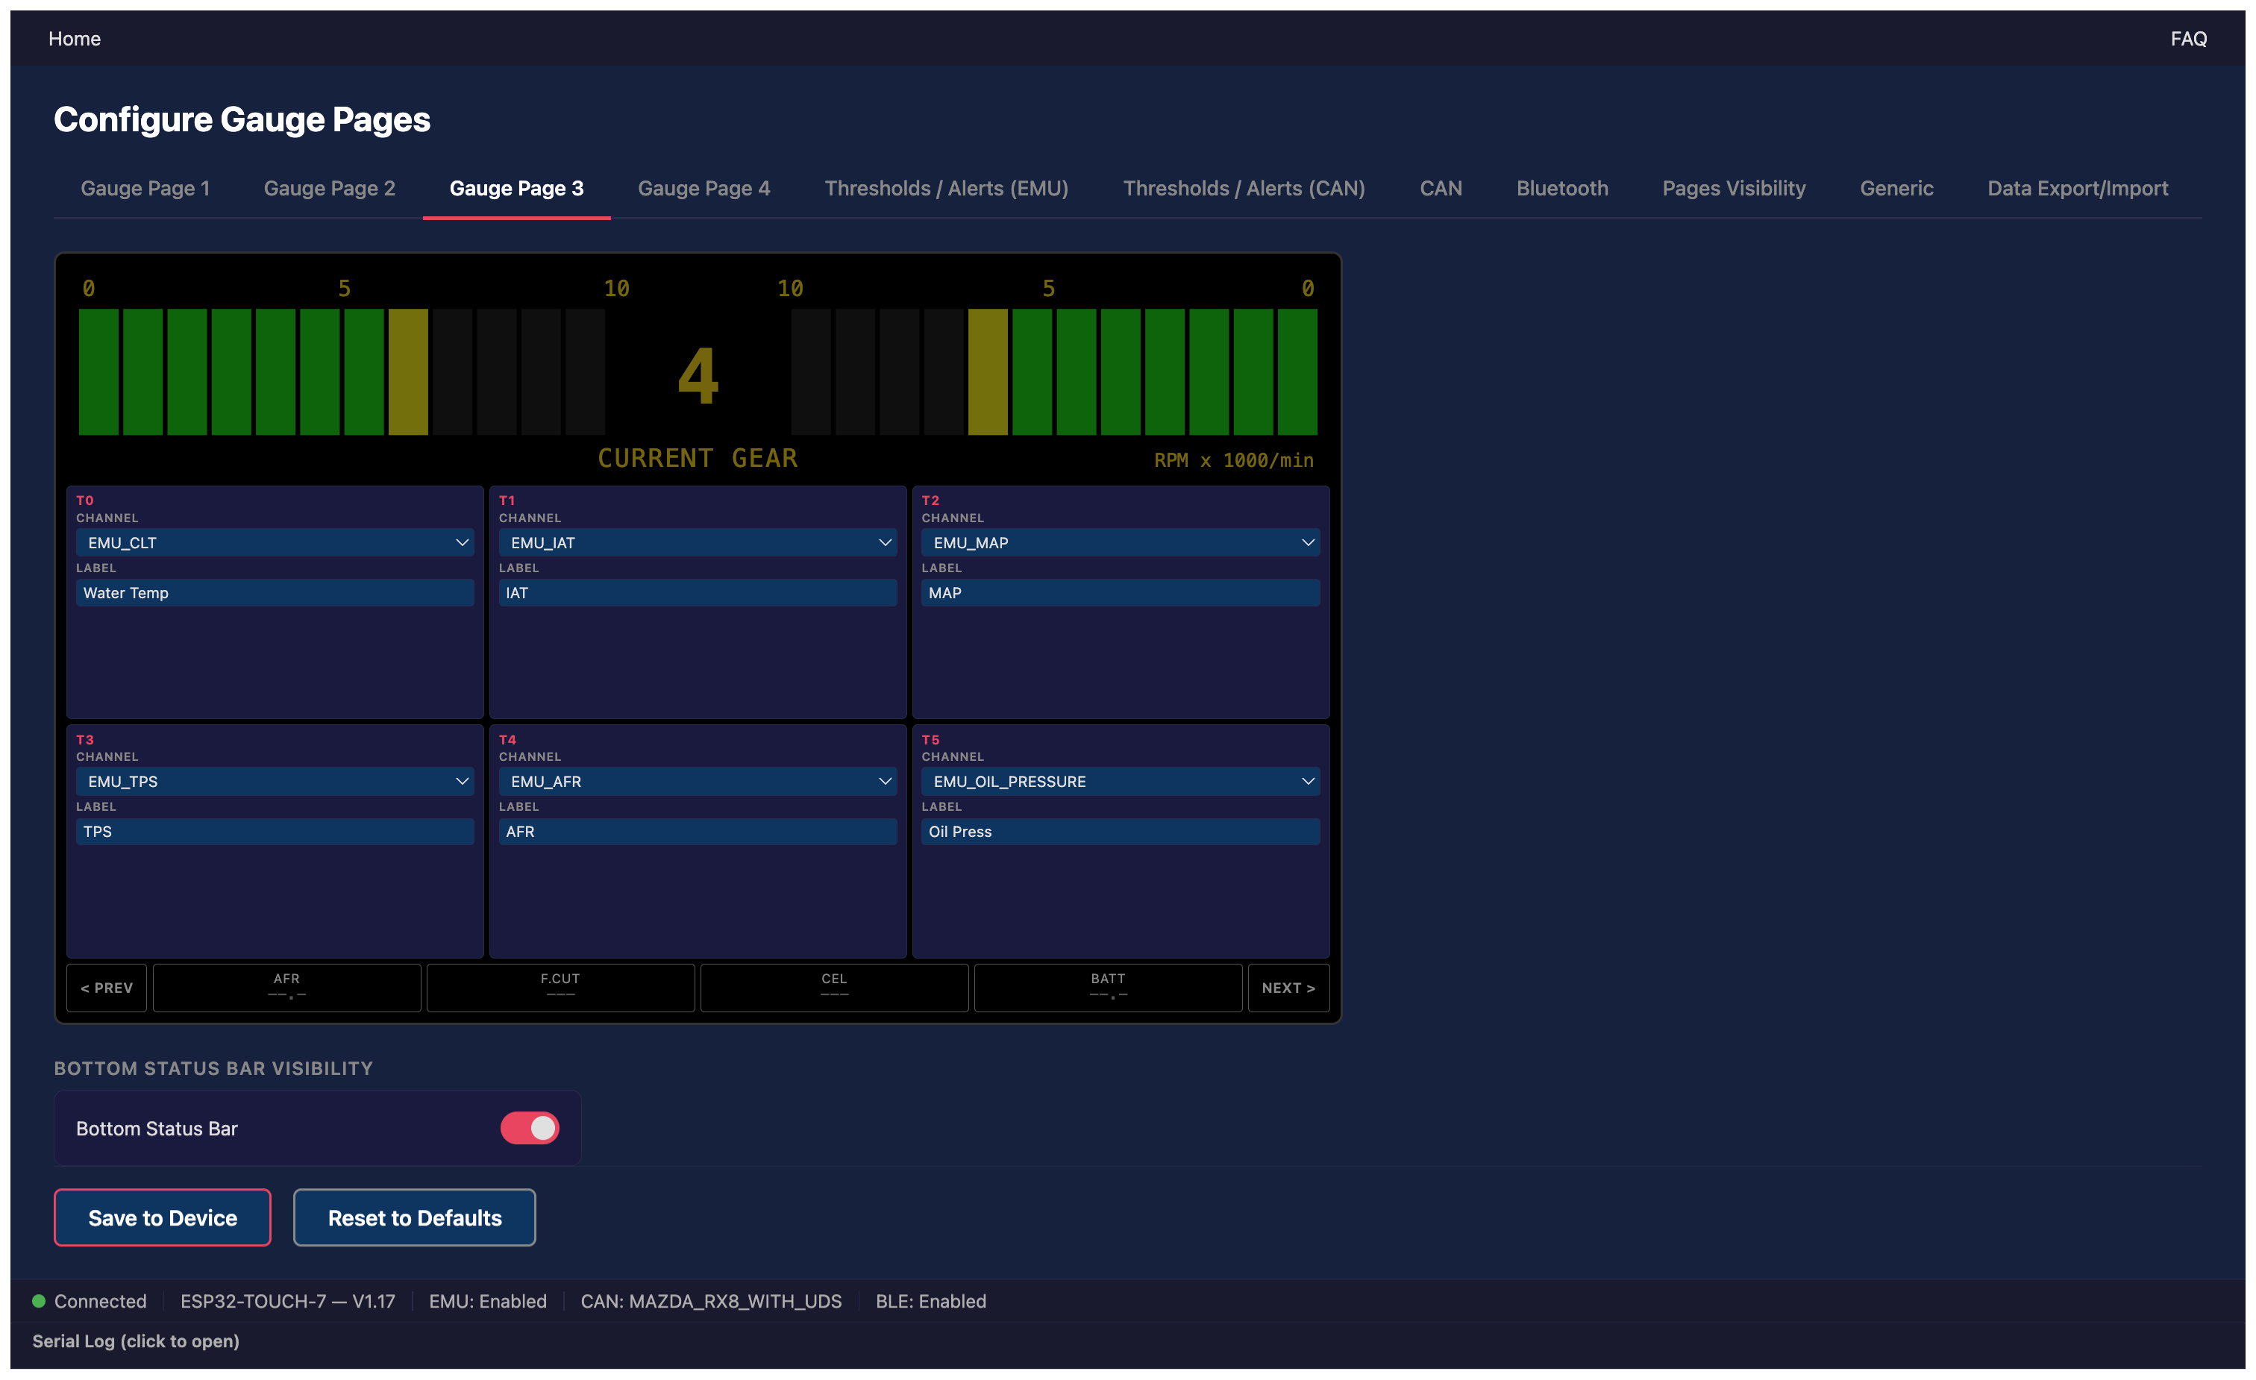2256x1380 pixels.
Task: Click the Gauge Page 3 tab
Action: pos(516,188)
